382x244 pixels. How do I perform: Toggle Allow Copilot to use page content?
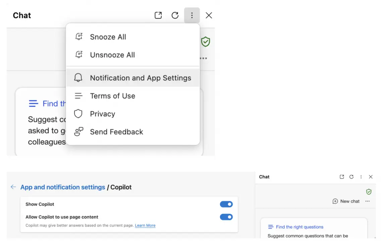(226, 217)
